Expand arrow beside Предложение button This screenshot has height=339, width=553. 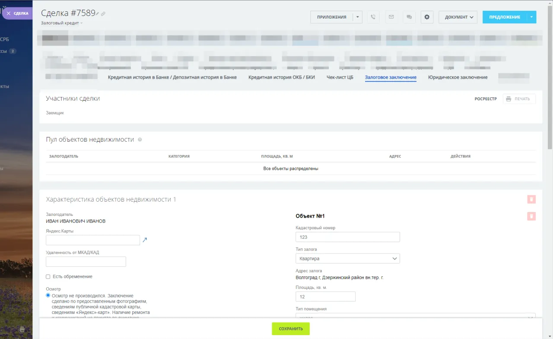pyautogui.click(x=531, y=17)
